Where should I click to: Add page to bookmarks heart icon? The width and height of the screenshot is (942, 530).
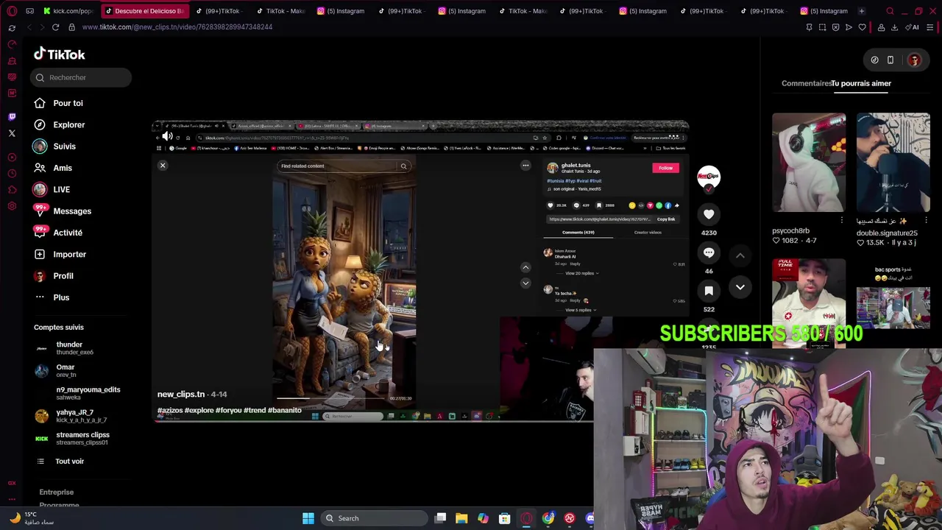coord(863,27)
